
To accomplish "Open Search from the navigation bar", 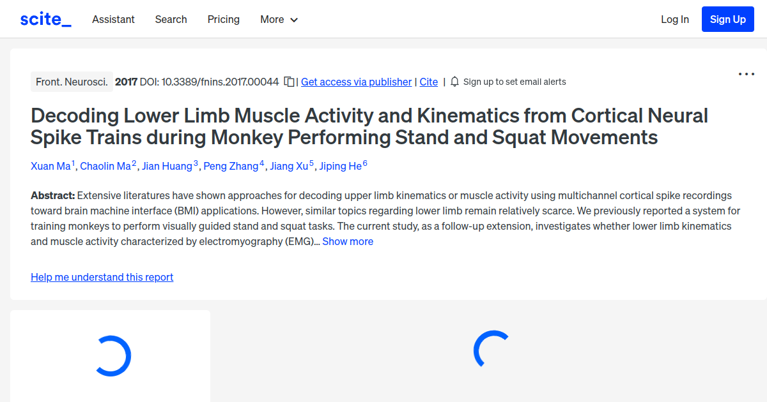I will click(171, 19).
